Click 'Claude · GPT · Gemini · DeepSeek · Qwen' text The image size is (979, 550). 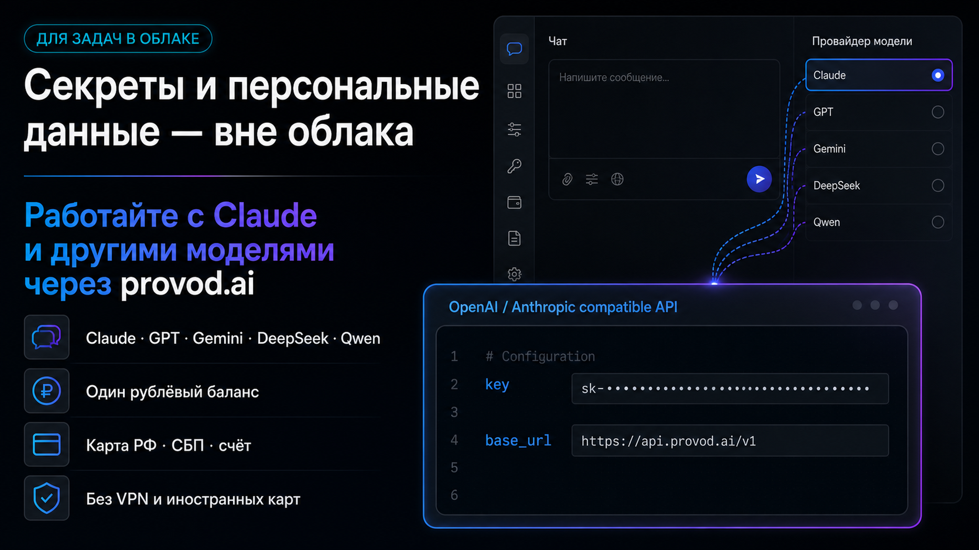coord(233,338)
